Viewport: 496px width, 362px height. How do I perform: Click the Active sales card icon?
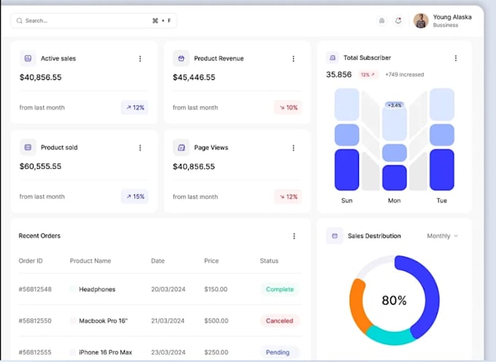28,58
